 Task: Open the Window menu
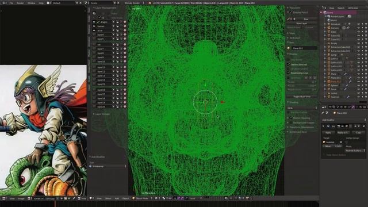click(x=31, y=3)
